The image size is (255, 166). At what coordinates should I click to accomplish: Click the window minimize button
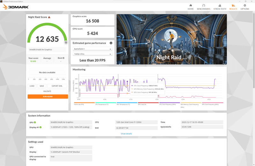point(240,2)
